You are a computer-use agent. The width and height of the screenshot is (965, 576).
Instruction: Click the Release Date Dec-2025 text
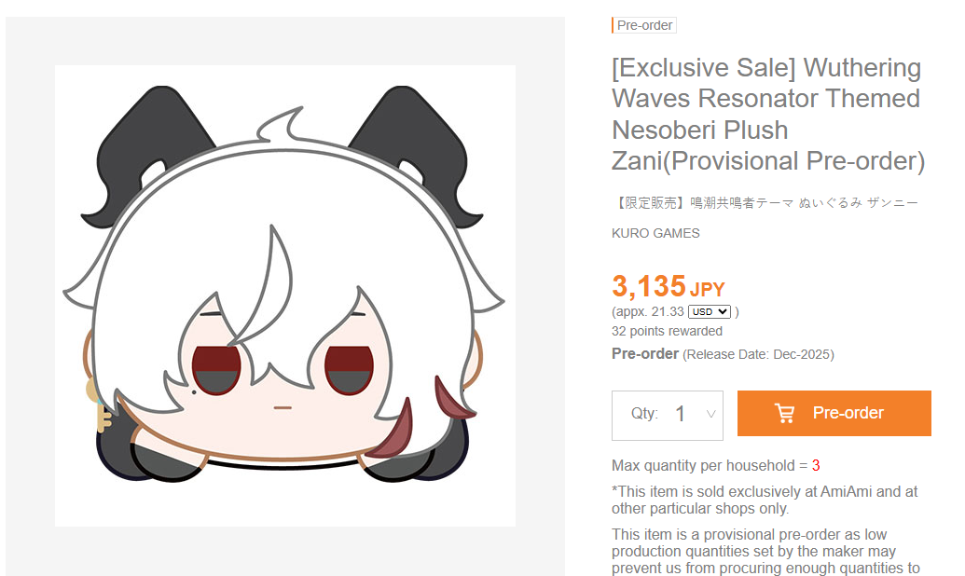[758, 354]
